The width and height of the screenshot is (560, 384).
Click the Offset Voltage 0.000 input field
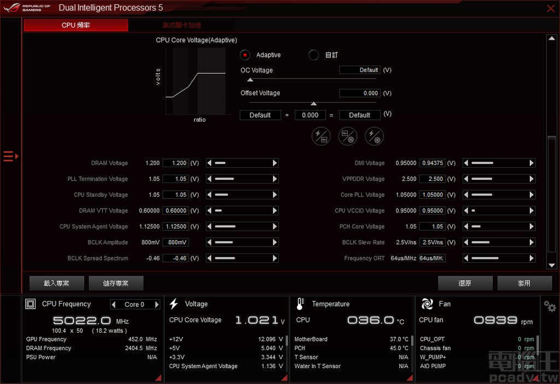[360, 93]
